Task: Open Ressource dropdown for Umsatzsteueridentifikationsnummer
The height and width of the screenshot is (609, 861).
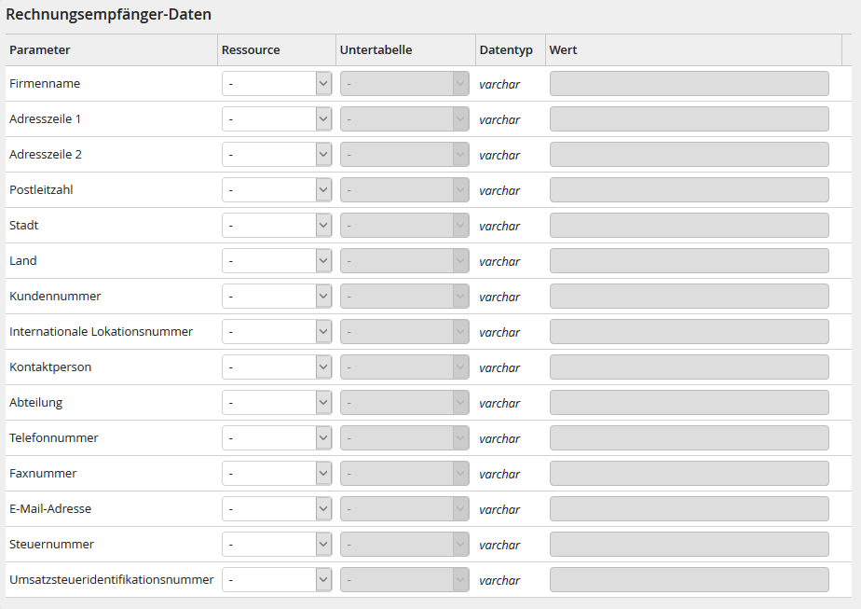Action: click(277, 580)
